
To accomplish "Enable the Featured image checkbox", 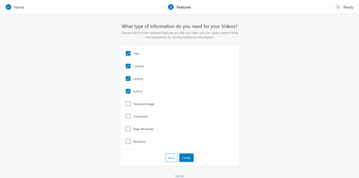I will 128,104.
